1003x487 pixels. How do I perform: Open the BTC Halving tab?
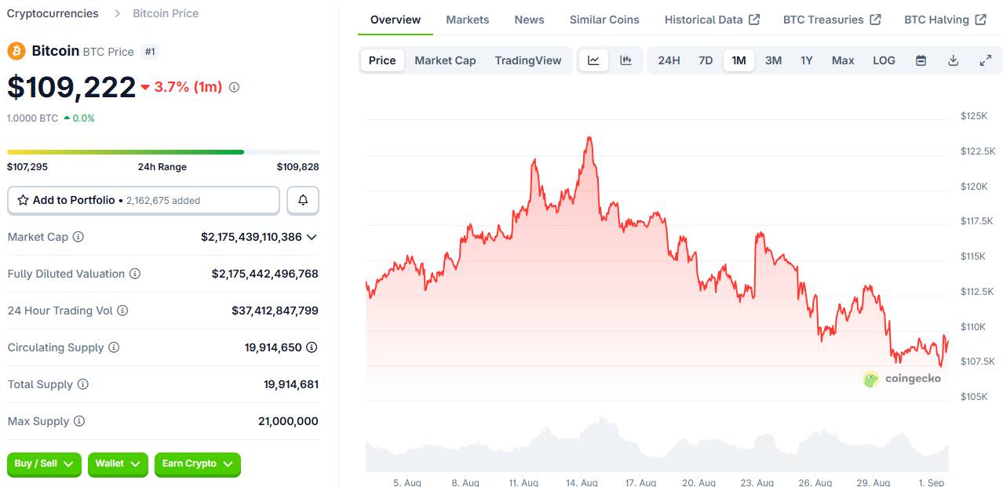(945, 20)
